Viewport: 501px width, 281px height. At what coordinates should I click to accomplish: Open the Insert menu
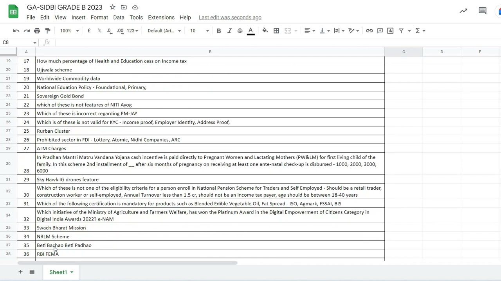(78, 17)
